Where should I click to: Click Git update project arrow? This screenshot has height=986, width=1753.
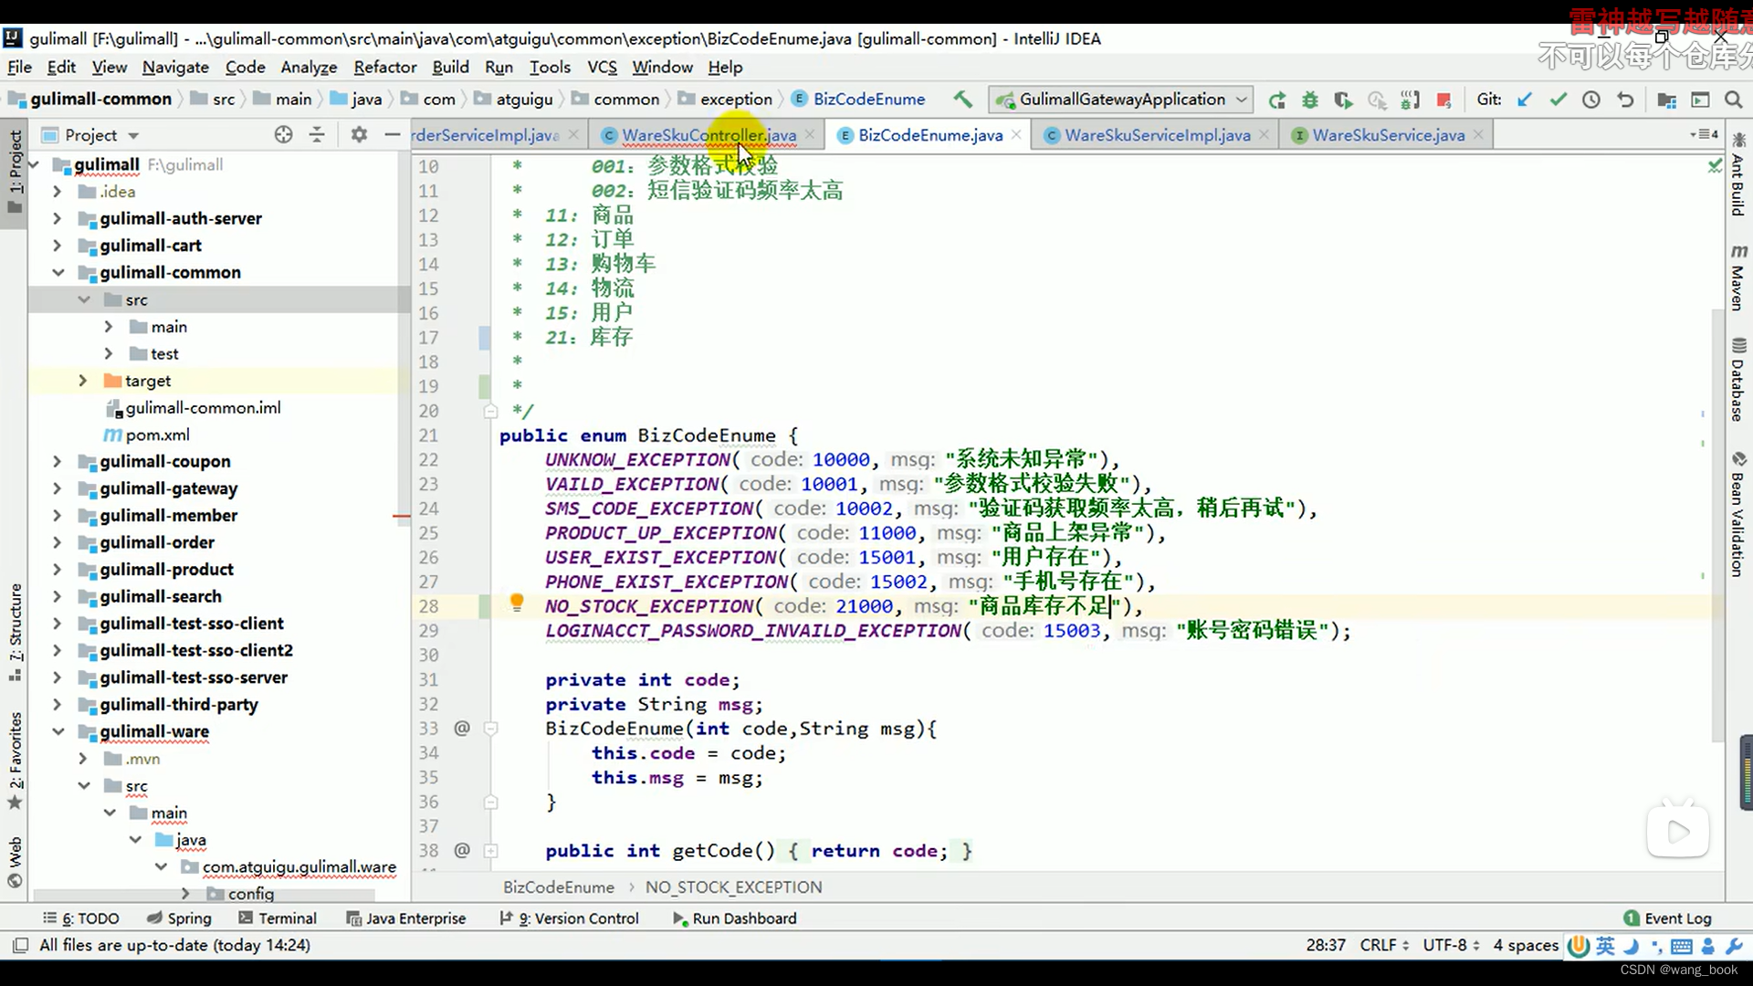(1524, 100)
